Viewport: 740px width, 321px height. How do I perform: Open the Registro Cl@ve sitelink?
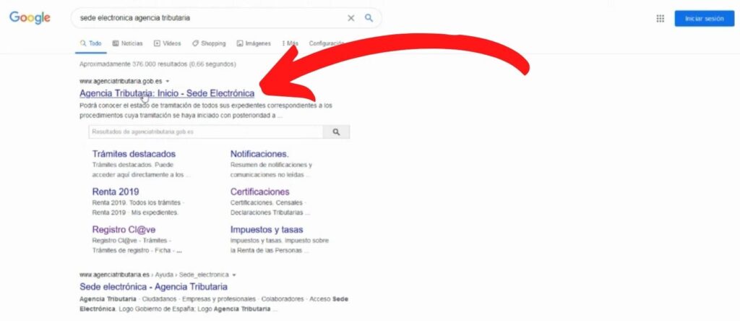click(124, 230)
